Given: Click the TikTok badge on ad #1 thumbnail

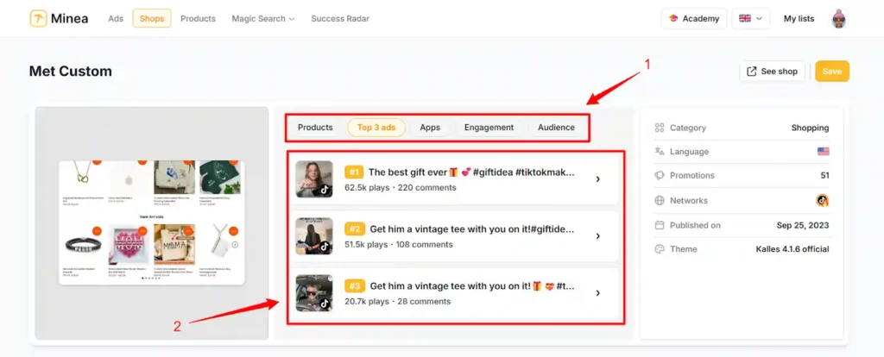Looking at the screenshot, I should pyautogui.click(x=325, y=190).
